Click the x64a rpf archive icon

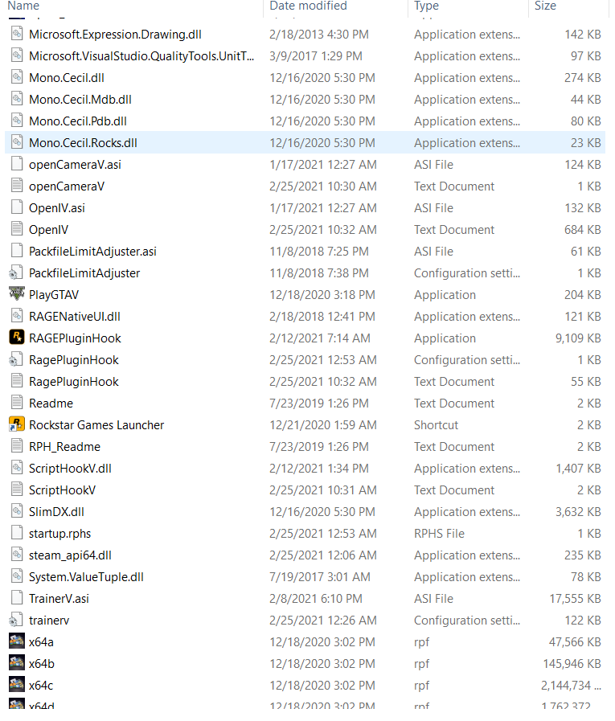click(x=17, y=641)
